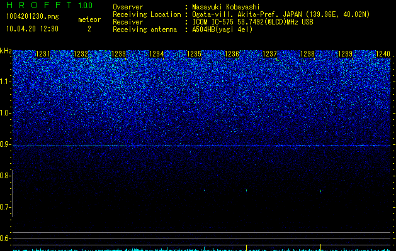The width and height of the screenshot is (396, 251).
Task: Click the kHz axis unit label
Action: tap(6, 51)
